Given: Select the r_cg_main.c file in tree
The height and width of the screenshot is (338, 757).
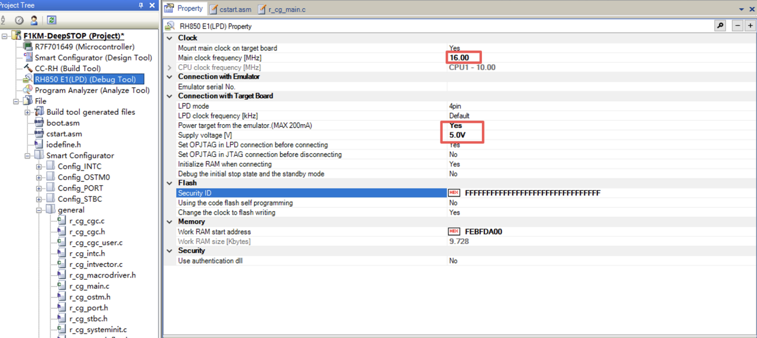Looking at the screenshot, I should pyautogui.click(x=89, y=286).
